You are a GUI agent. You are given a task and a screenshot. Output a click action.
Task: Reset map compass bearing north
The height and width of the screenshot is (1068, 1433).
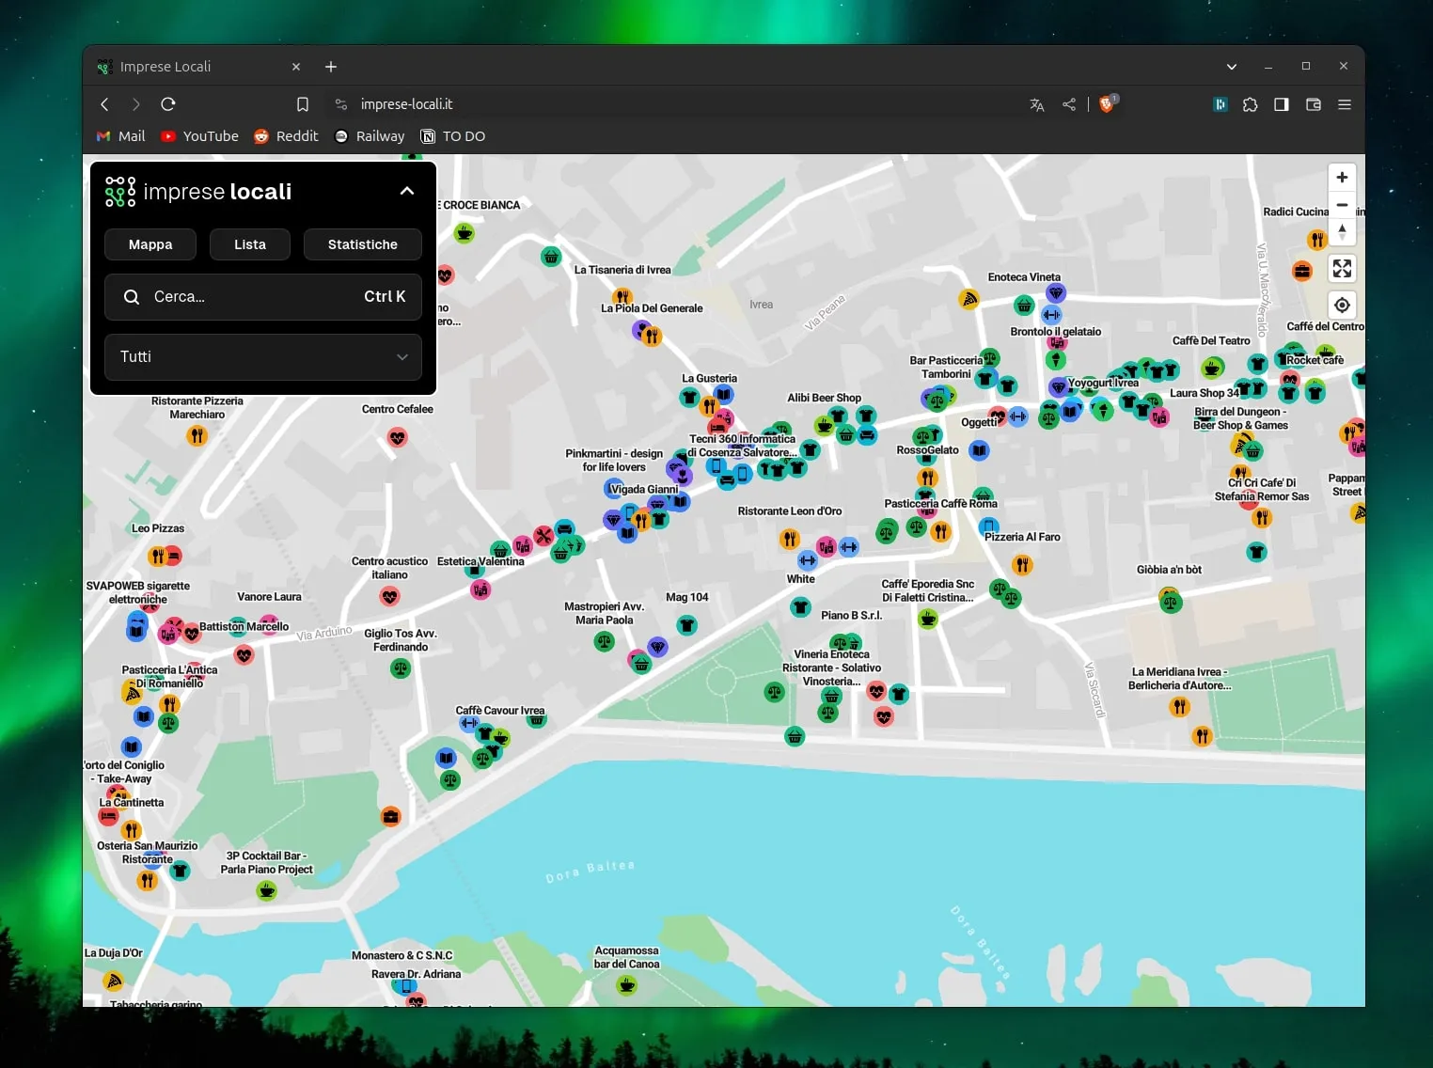point(1342,232)
